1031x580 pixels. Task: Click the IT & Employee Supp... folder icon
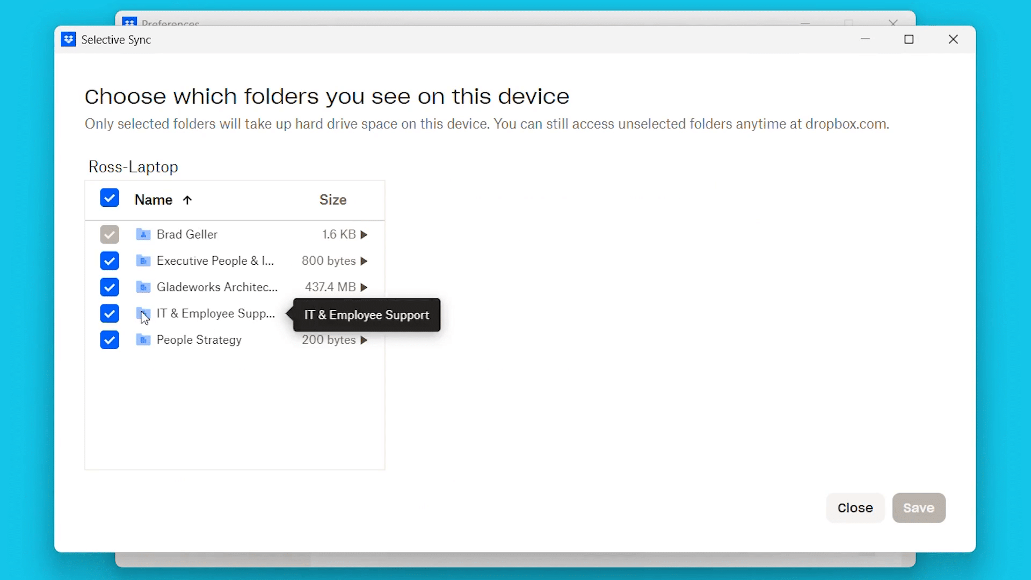pyautogui.click(x=143, y=313)
